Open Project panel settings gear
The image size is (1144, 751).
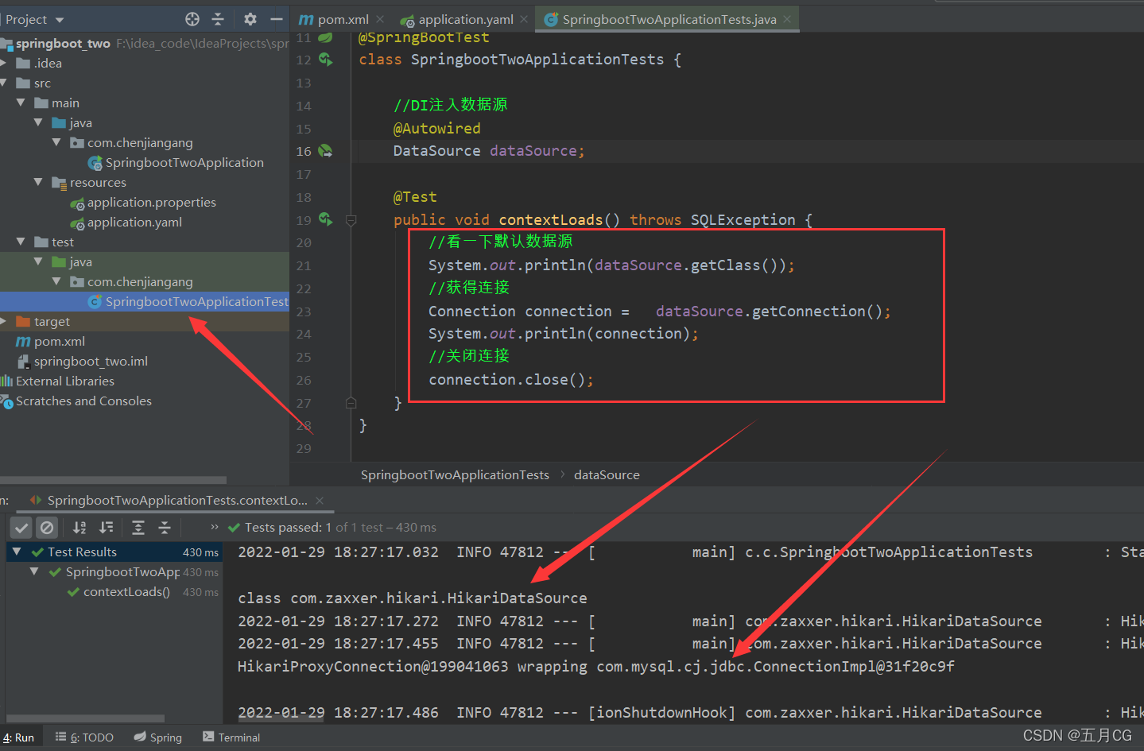pos(250,19)
